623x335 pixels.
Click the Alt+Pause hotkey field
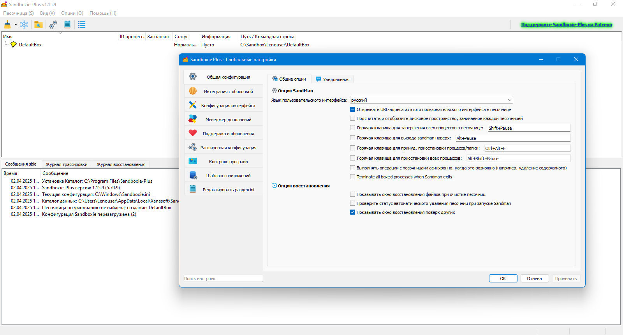click(x=513, y=138)
